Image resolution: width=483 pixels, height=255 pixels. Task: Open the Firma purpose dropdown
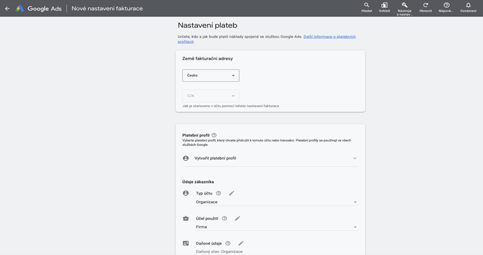(x=277, y=227)
